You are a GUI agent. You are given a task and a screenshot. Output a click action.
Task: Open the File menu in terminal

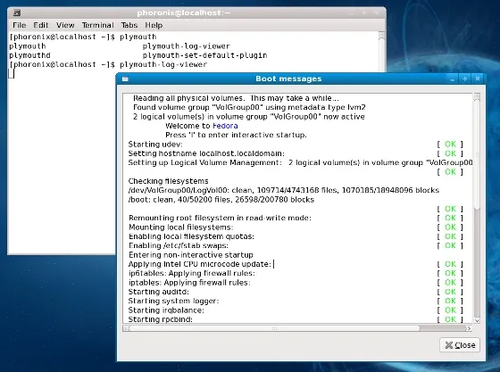click(20, 25)
